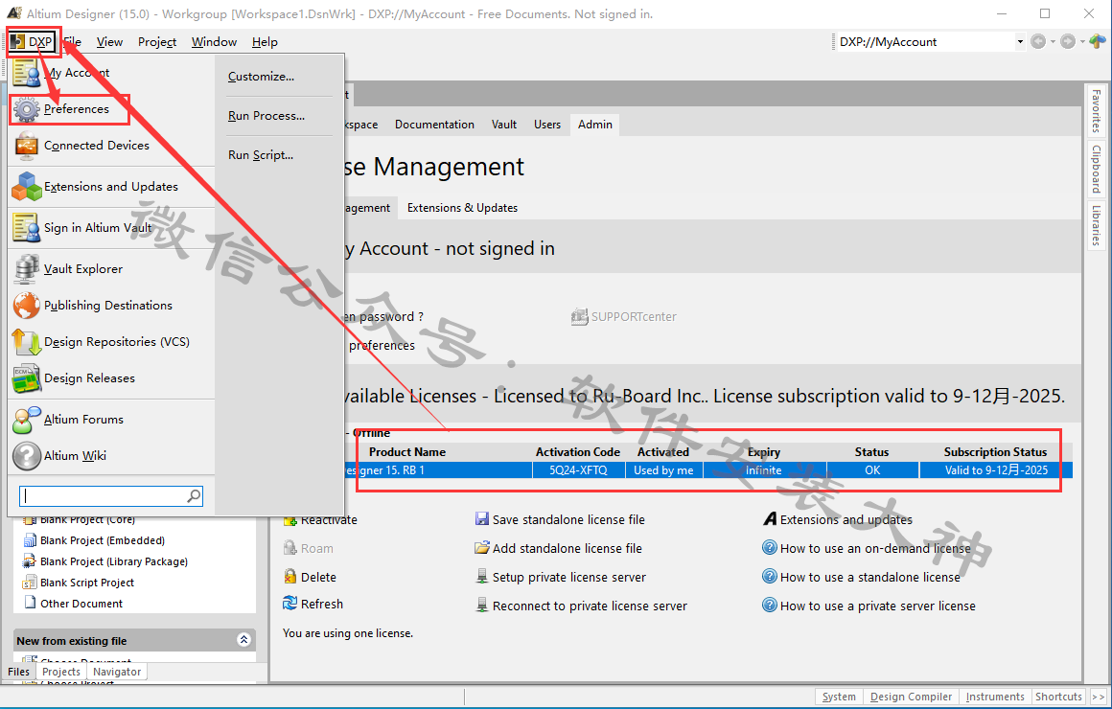This screenshot has height=709, width=1112.
Task: Open the Clipboard side panel tab
Action: [x=1097, y=169]
